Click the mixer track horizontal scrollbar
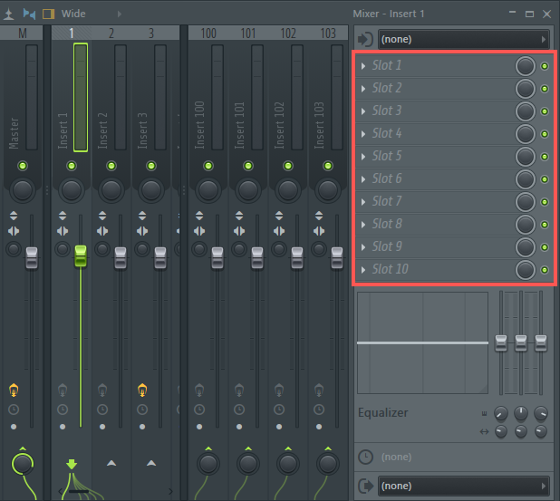Image resolution: width=560 pixels, height=501 pixels. pos(79,492)
